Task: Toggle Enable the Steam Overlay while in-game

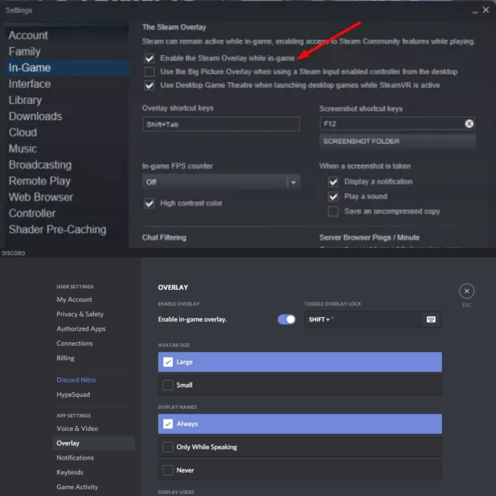Action: coord(149,58)
